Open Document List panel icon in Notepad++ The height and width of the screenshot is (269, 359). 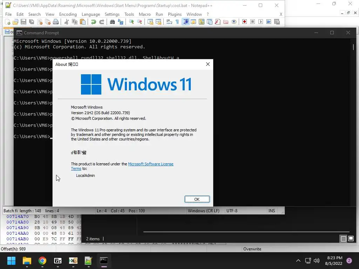210,22
